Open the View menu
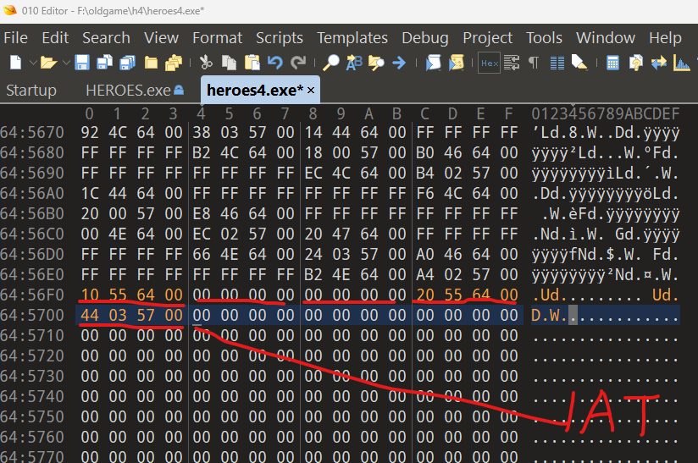Image resolution: width=698 pixels, height=463 pixels. tap(161, 38)
